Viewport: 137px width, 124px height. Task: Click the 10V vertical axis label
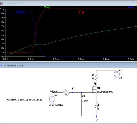[2, 13]
